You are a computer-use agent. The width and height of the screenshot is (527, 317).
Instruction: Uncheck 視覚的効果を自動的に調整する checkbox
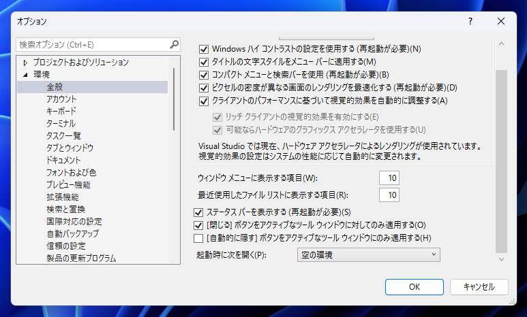[x=204, y=101]
